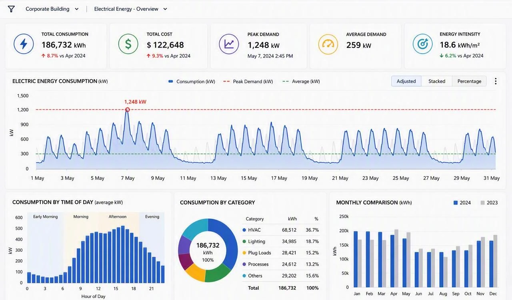Click the green down arrow beside 6.2%
The height and width of the screenshot is (300, 512).
click(x=442, y=56)
